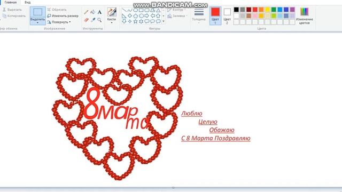Choose the Right triangle shape

pos(124,16)
